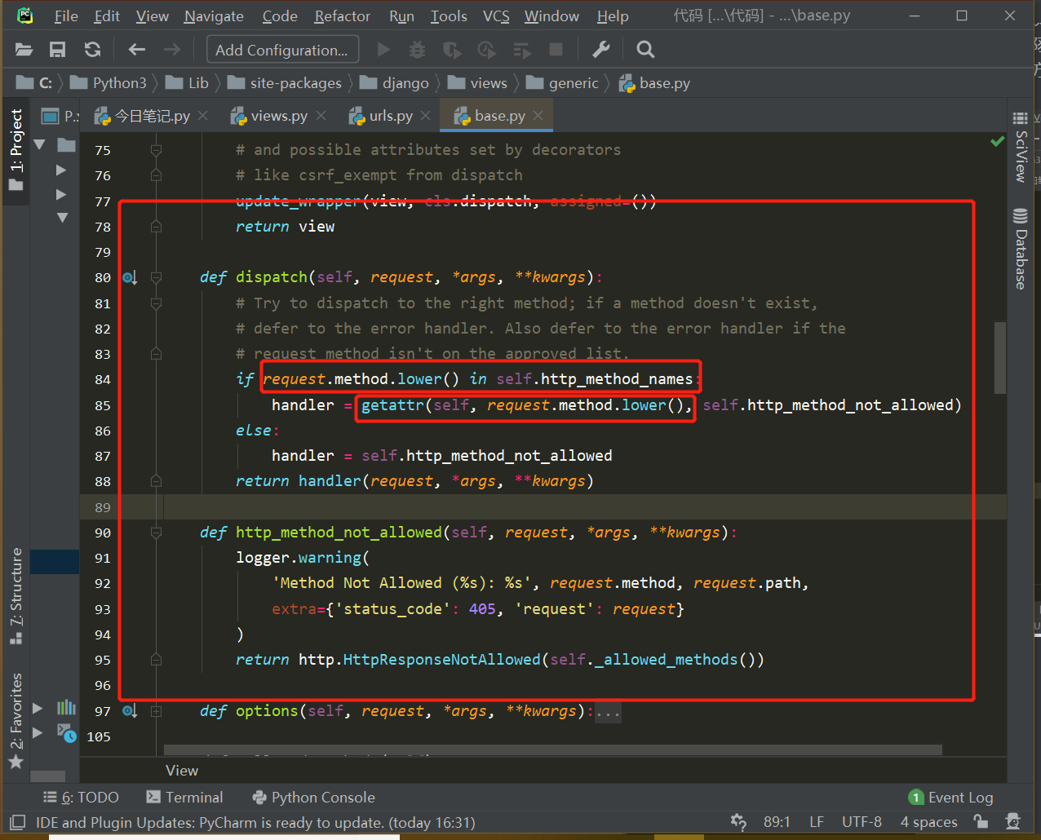Screen dimensions: 1041x840
Task: Click the View class breadcrumb below editor
Action: (x=182, y=771)
